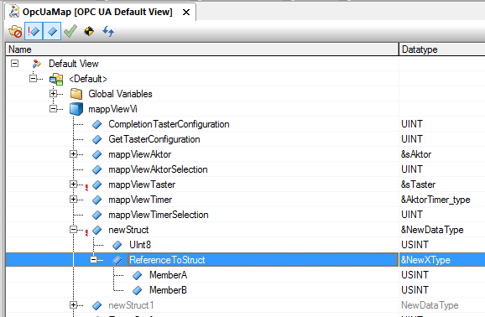Click diamond icon of UInt8
This screenshot has height=317, width=485.
coord(117,245)
